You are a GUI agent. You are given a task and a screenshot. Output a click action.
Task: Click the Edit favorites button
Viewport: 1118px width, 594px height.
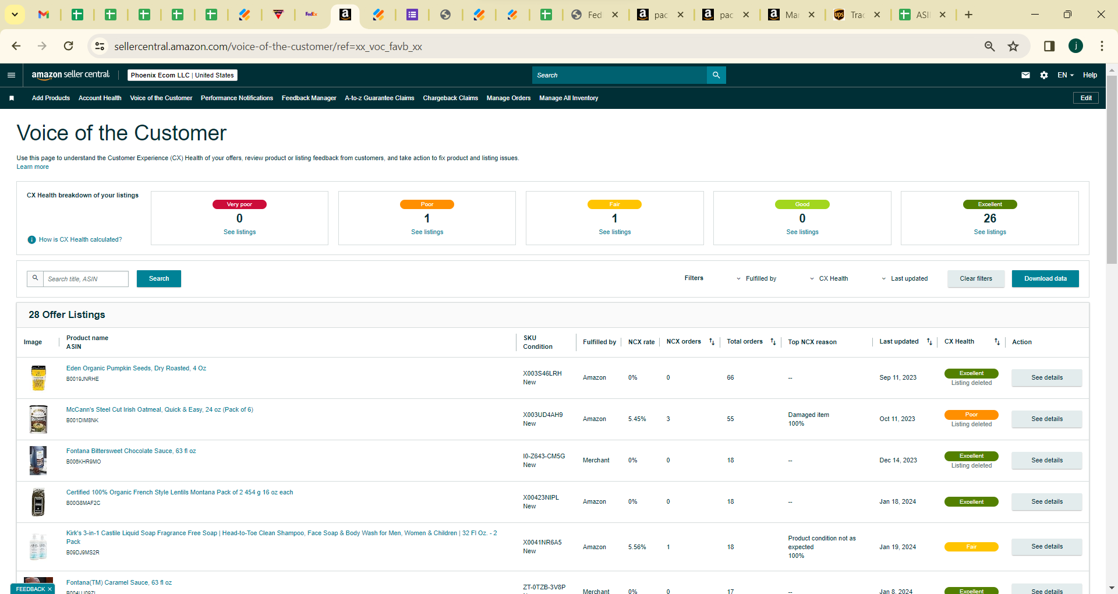coord(1086,98)
